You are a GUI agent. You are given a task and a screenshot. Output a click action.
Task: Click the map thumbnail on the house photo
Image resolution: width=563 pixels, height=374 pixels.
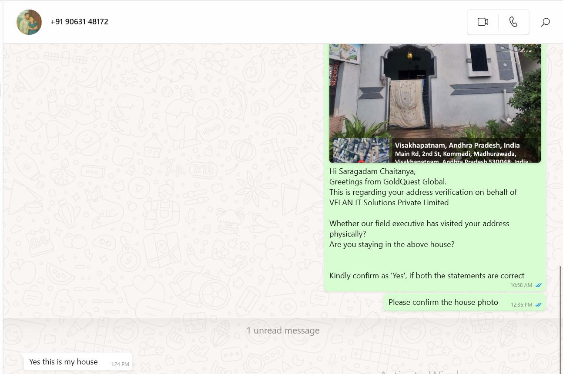tap(361, 150)
